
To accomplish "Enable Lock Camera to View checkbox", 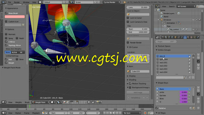I will (x=128, y=22).
